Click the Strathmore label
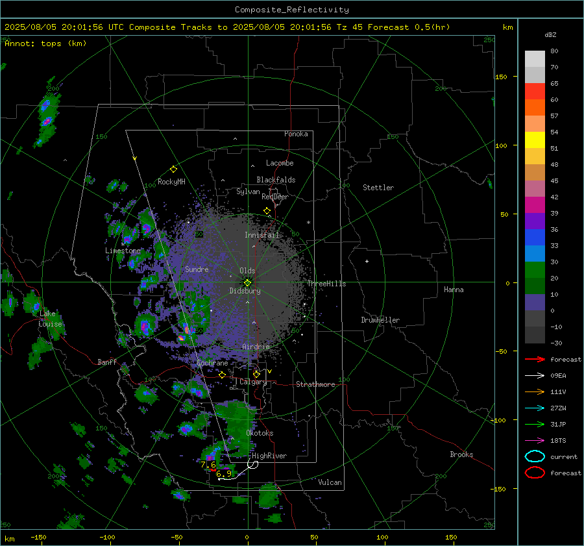 [x=315, y=384]
